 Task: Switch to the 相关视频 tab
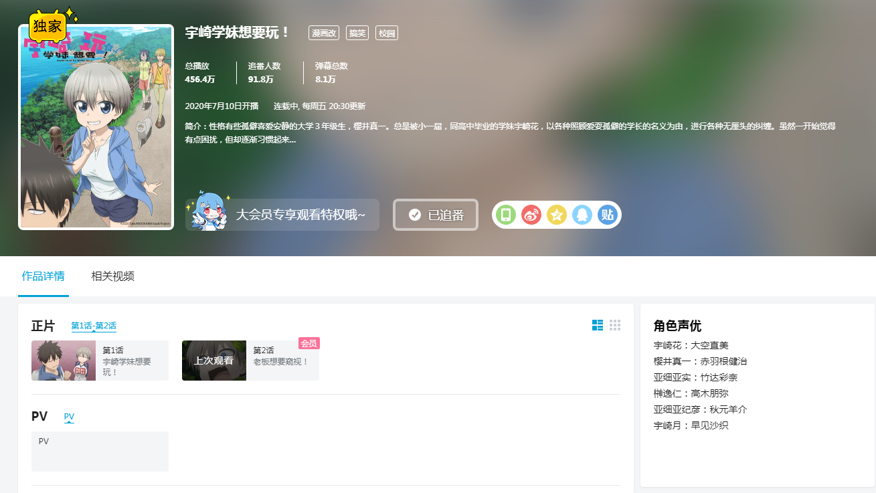click(x=113, y=276)
